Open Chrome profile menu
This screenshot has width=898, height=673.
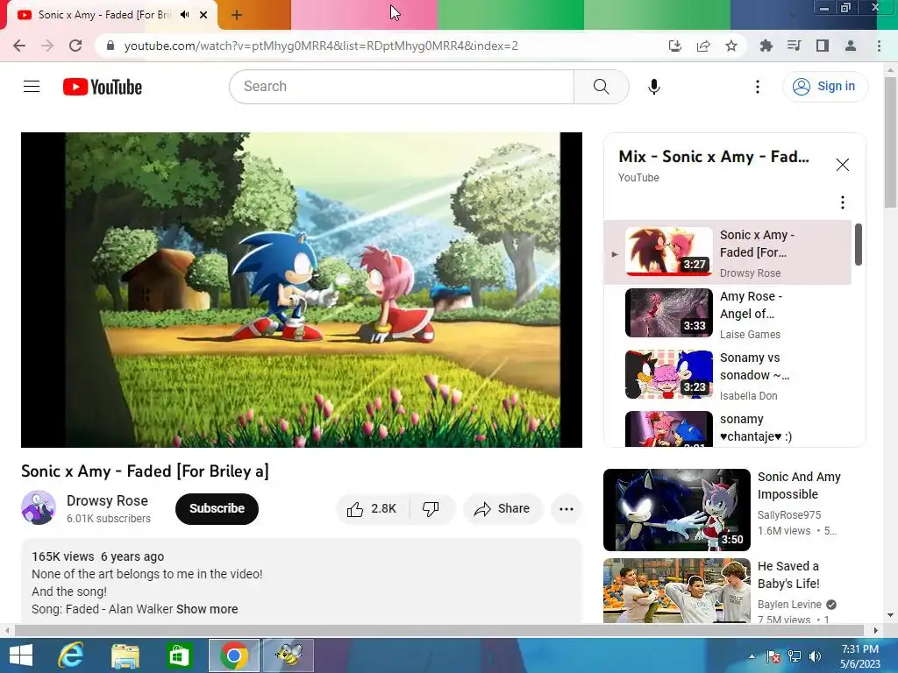[851, 46]
